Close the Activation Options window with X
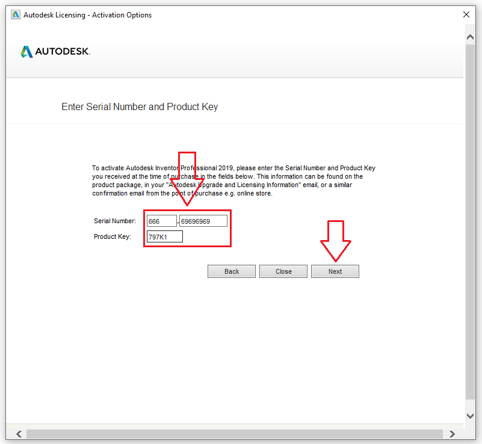482x444 pixels. click(x=466, y=15)
